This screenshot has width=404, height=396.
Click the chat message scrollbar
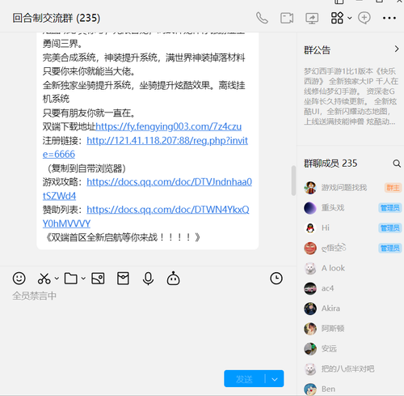[293, 180]
